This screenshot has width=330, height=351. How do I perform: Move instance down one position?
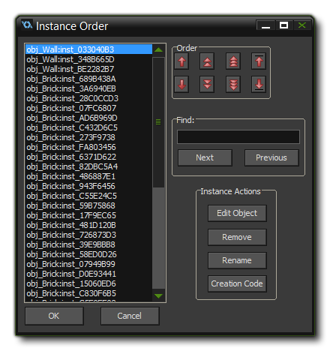tap(181, 84)
